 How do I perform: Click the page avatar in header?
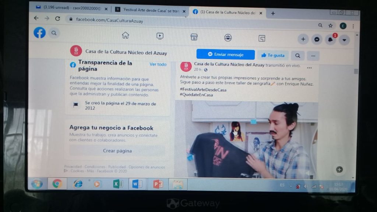pyautogui.click(x=76, y=51)
